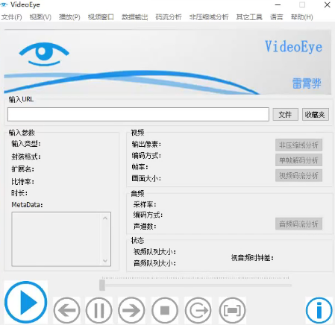
Task: Minimize the VideoEye window
Action: pos(278,4)
